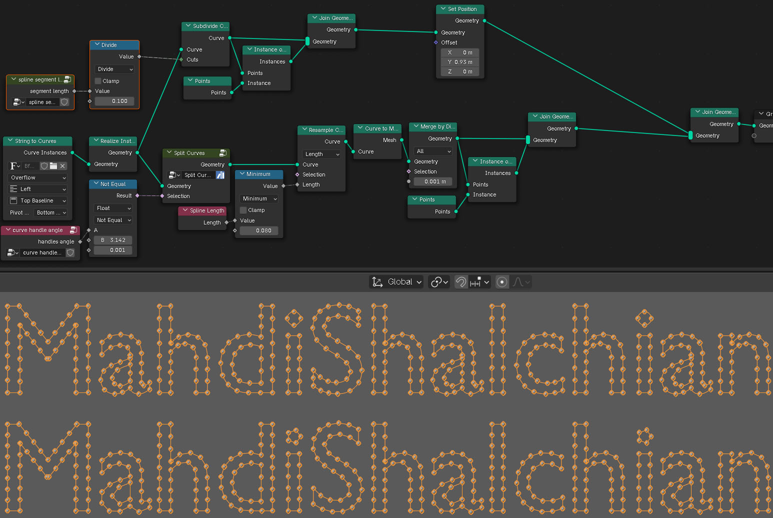Open the proportional editing falloff menu
Viewport: 773px width, 518px height.
(x=520, y=282)
